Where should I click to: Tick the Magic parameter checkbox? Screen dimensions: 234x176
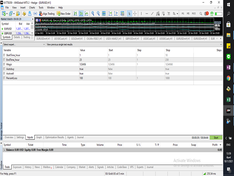tap(4, 64)
